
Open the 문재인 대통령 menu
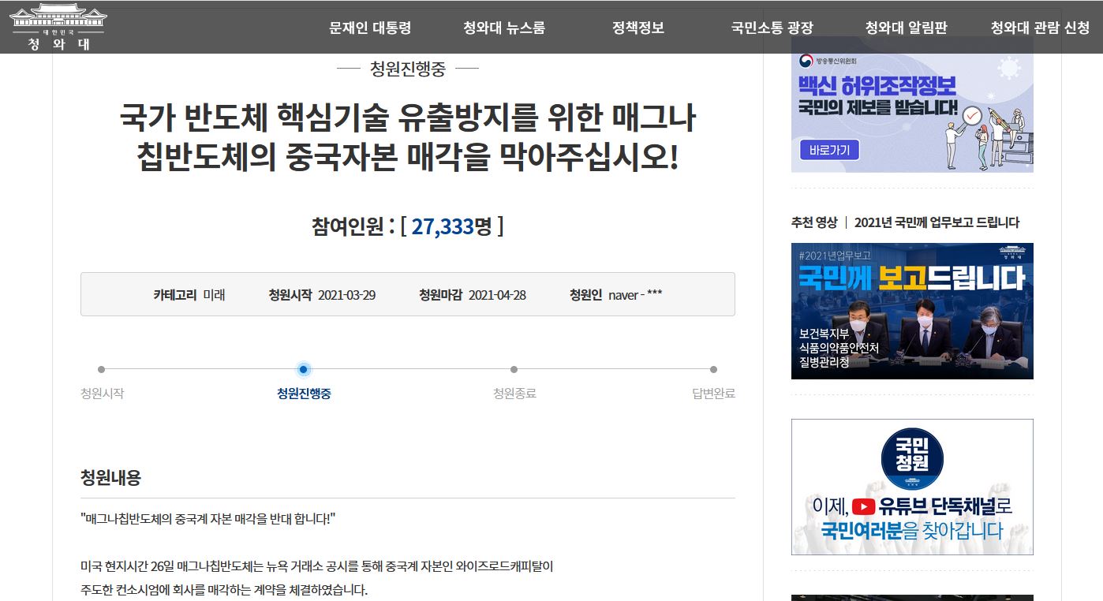(x=368, y=26)
